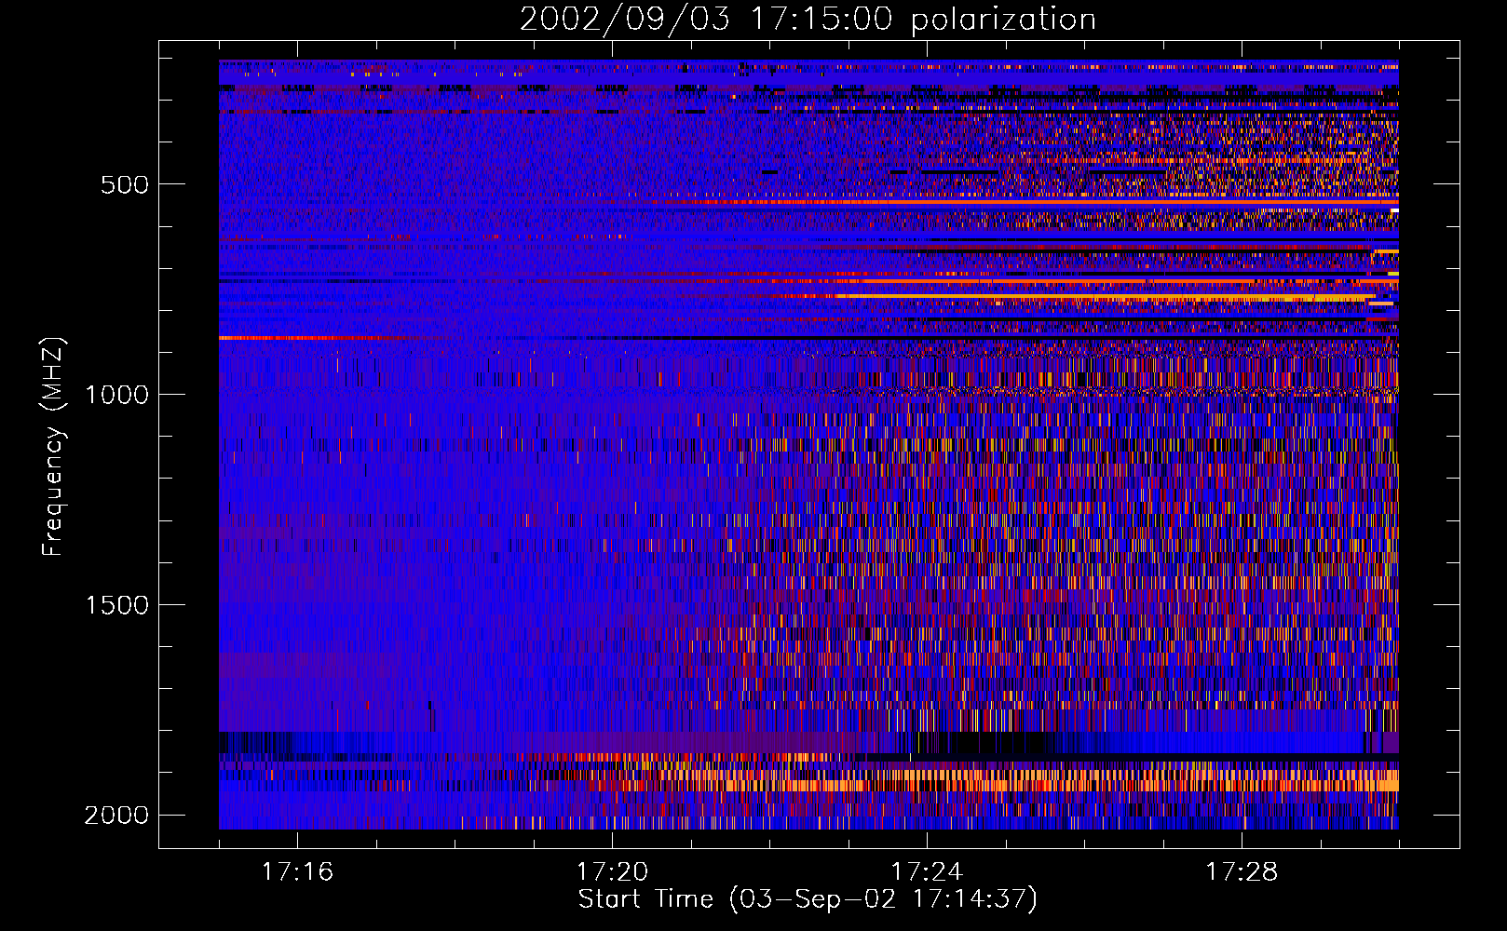Click the 500 frequency tick label

pos(124,184)
